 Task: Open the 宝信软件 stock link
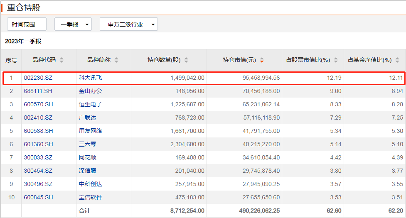pos(90,197)
